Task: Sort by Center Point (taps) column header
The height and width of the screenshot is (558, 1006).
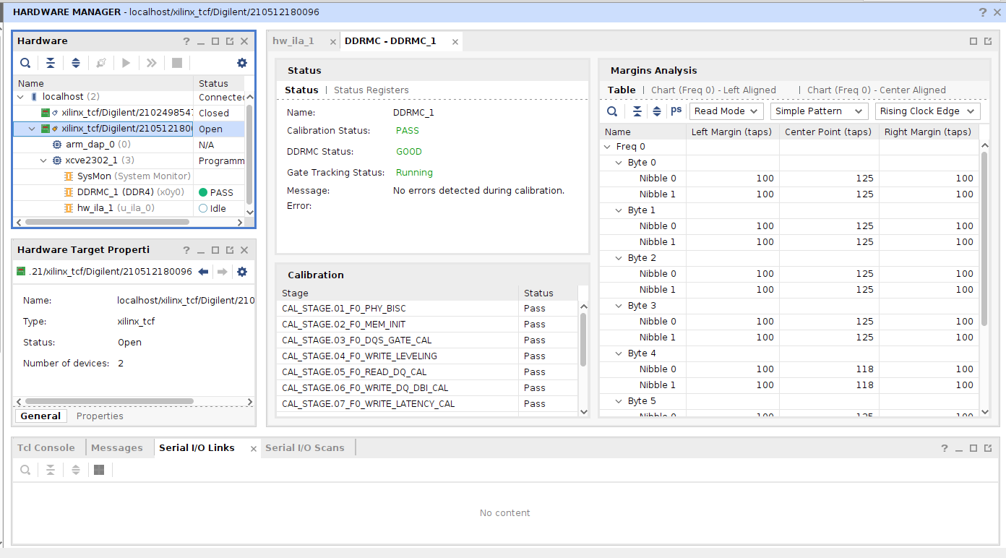Action: tap(829, 132)
